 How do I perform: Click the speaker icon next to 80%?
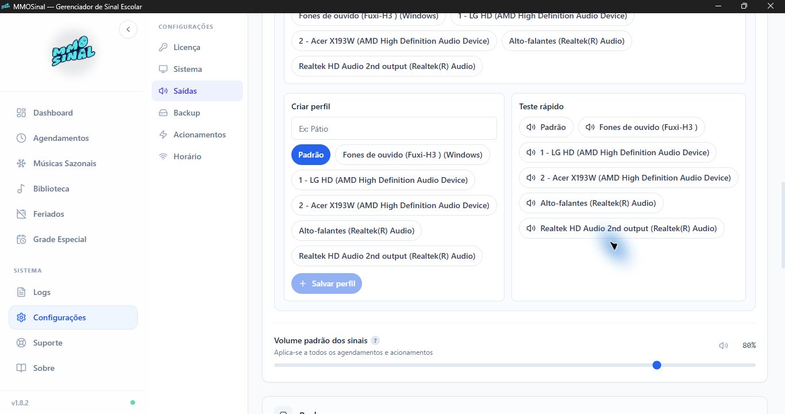[x=724, y=346]
